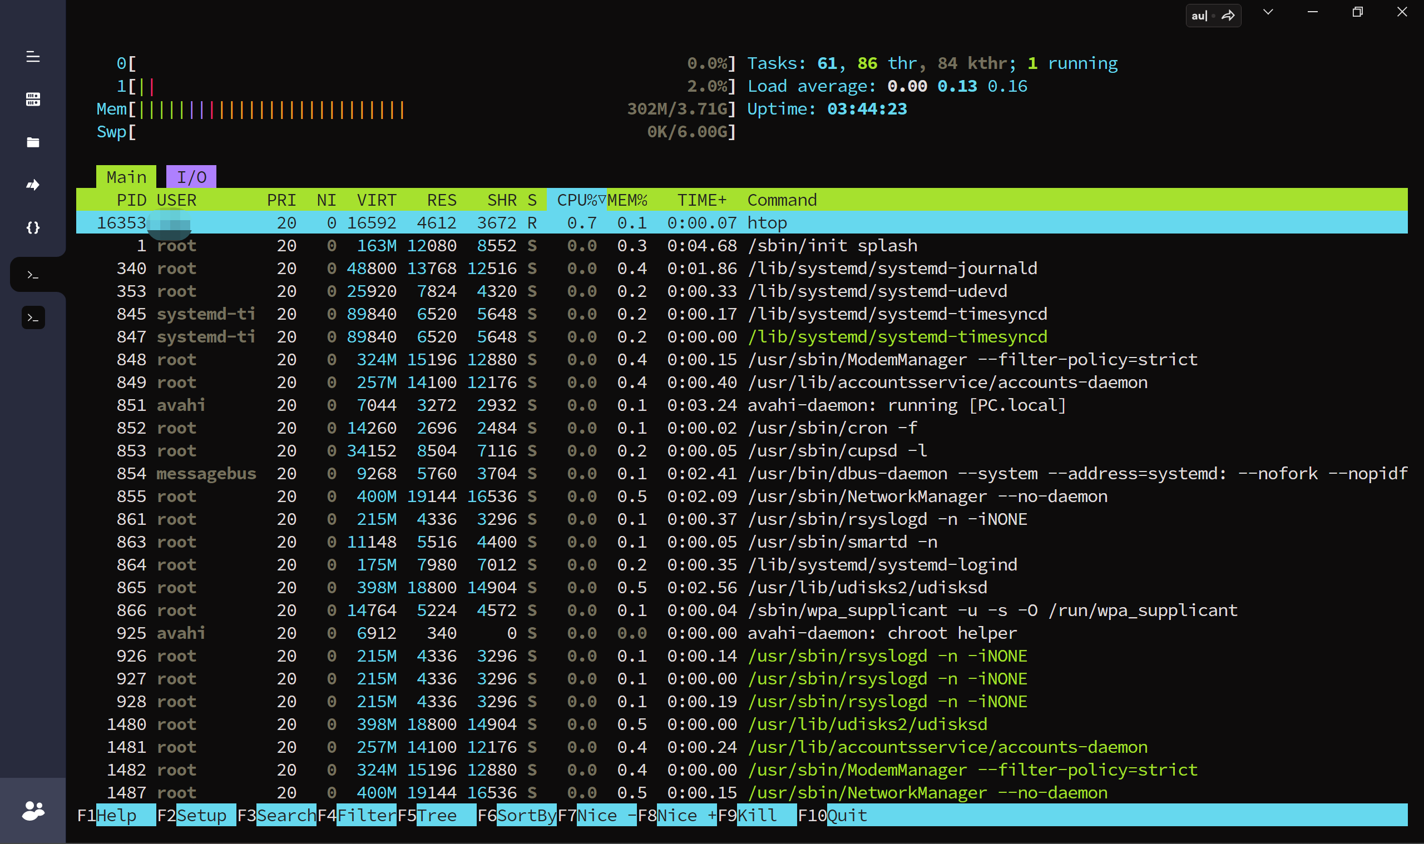The image size is (1424, 844).
Task: Sort by the MEM% column header
Action: [627, 200]
